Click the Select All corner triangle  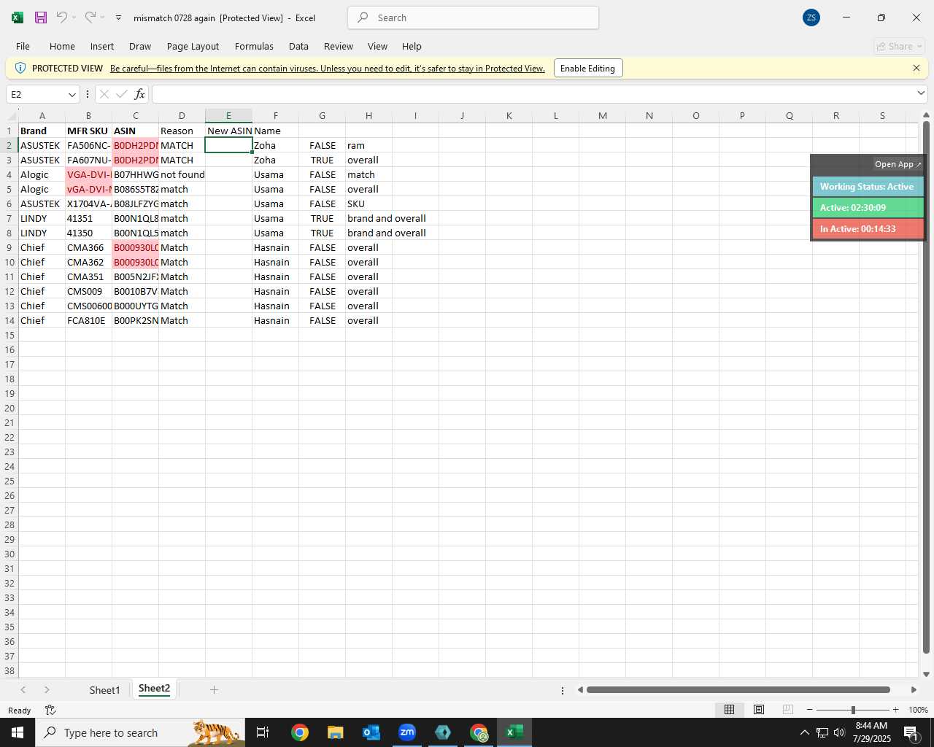pos(12,115)
